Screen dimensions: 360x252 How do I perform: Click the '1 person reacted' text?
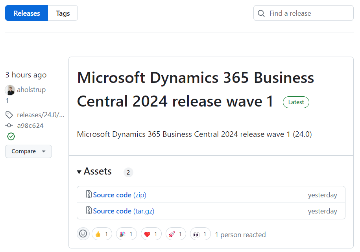(x=240, y=235)
